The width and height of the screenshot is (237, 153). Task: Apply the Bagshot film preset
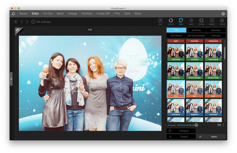pos(194,108)
